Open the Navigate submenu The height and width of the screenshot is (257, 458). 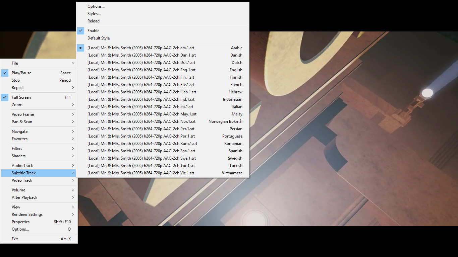[x=39, y=132]
